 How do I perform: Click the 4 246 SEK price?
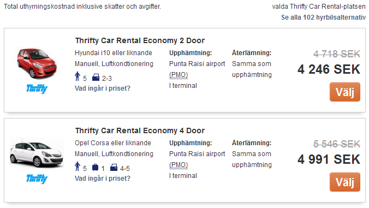pos(329,69)
